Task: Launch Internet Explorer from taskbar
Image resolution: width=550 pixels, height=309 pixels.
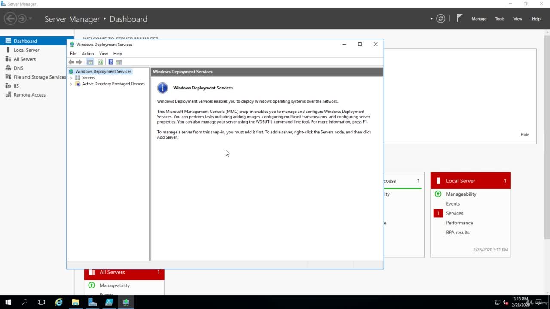Action: point(59,302)
